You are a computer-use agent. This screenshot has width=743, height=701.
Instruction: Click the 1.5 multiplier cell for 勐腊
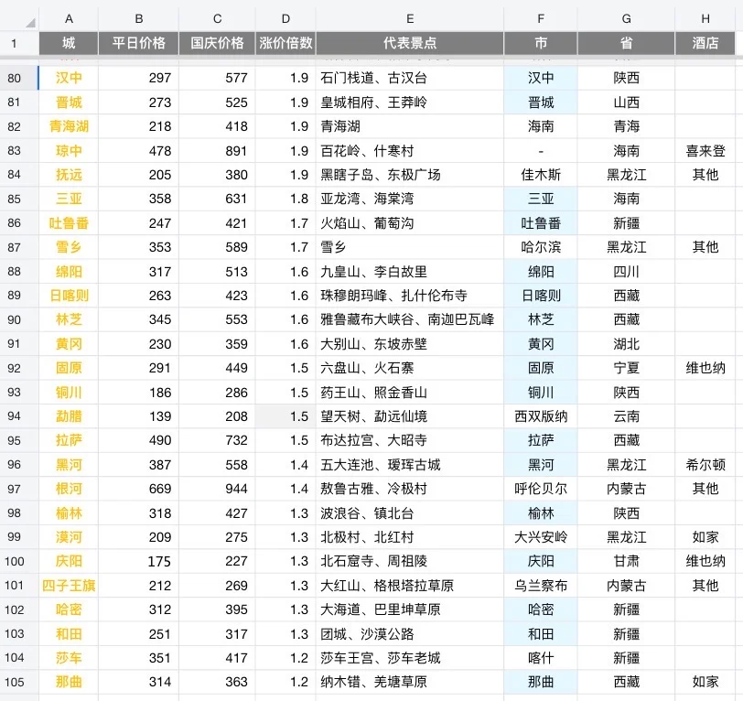tap(285, 416)
